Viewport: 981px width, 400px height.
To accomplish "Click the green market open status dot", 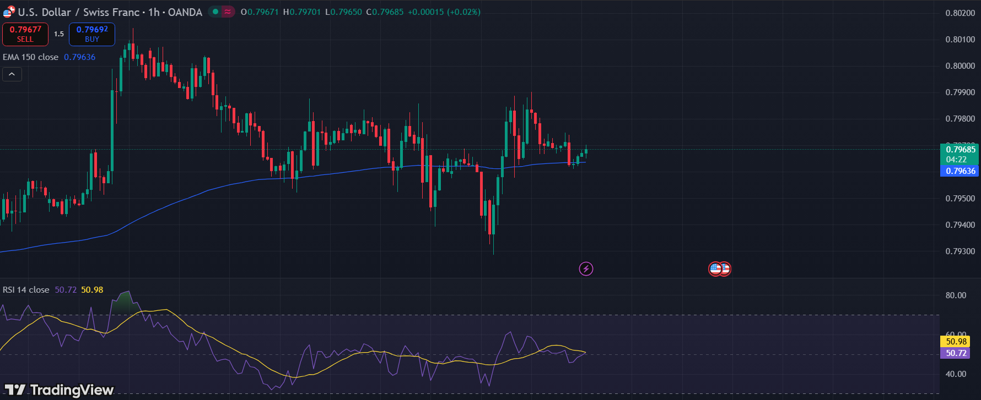I will pyautogui.click(x=215, y=12).
